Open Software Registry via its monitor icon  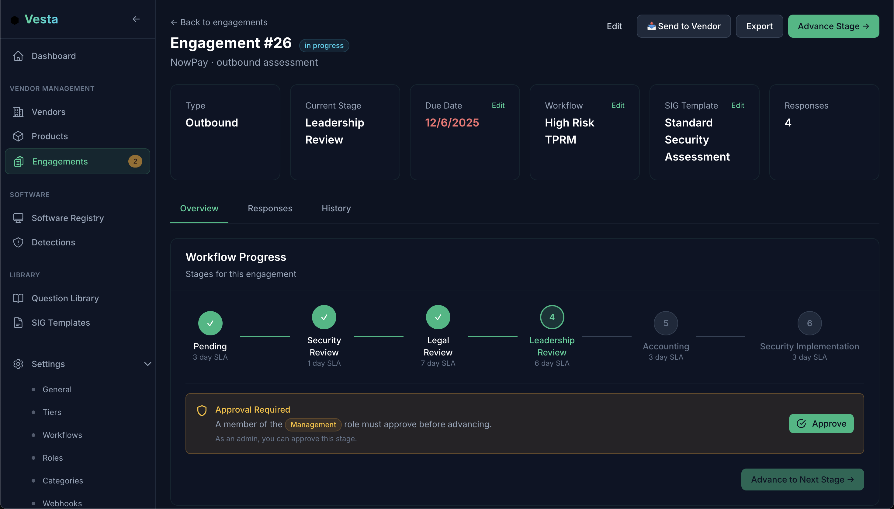pos(18,218)
